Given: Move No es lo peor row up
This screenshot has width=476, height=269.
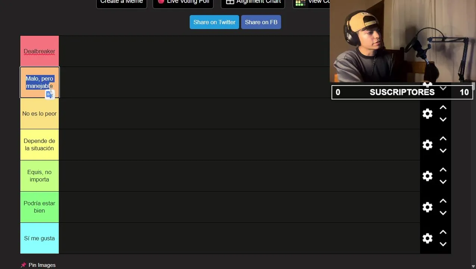Looking at the screenshot, I should [443, 108].
